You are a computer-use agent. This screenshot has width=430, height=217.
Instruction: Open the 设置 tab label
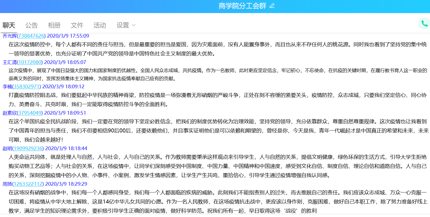pos(123,25)
